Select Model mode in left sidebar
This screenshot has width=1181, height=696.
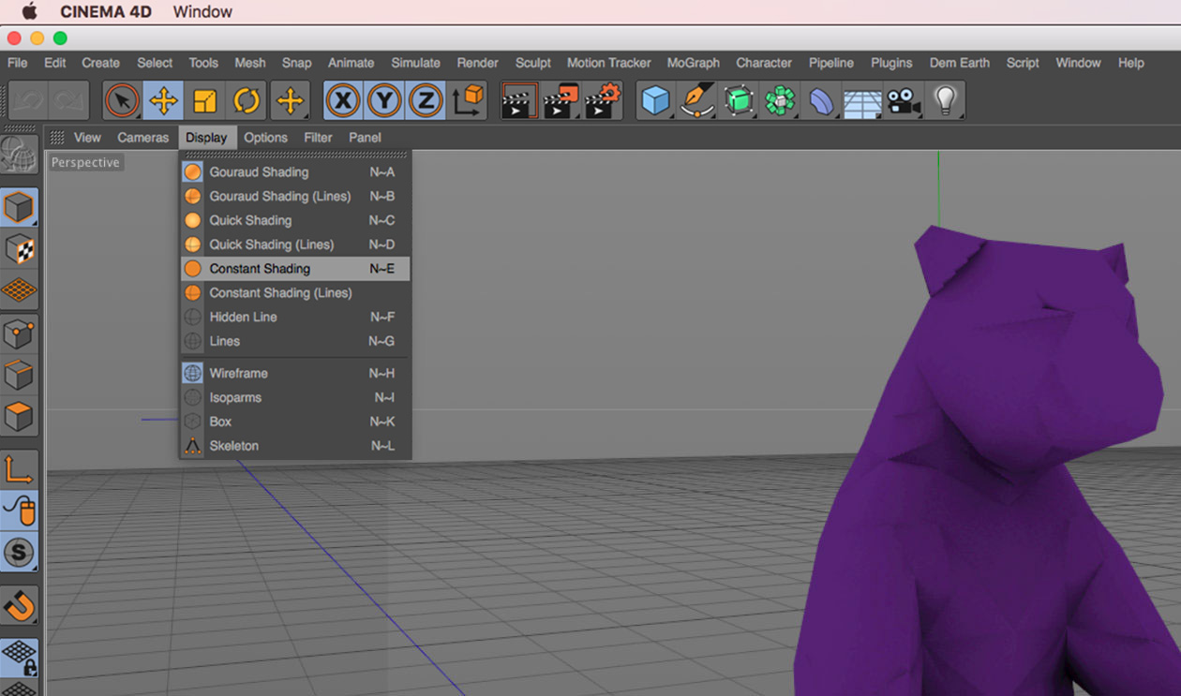19,208
